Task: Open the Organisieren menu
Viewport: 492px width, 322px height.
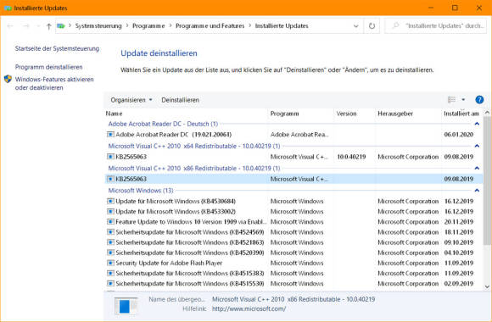Action: [x=131, y=100]
